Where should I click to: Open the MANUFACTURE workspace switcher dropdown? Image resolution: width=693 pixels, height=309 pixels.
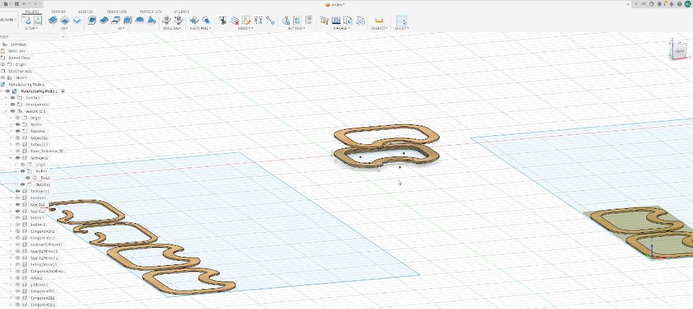pyautogui.click(x=9, y=20)
